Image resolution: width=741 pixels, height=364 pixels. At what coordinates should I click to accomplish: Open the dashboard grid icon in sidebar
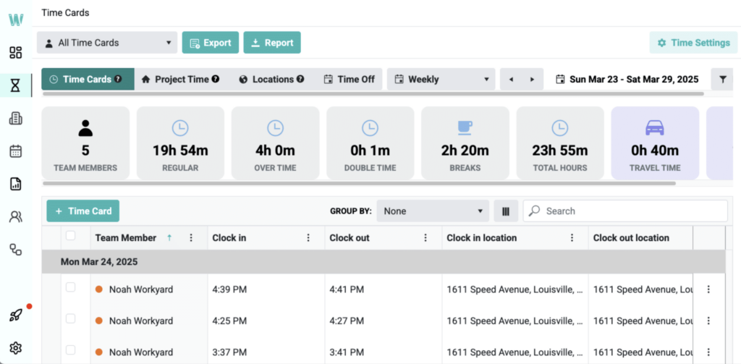pos(15,53)
